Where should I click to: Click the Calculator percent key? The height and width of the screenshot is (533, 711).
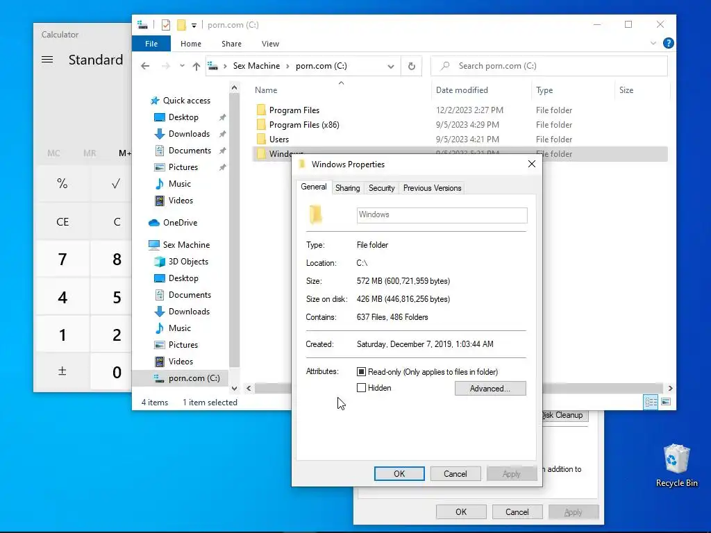click(x=62, y=183)
